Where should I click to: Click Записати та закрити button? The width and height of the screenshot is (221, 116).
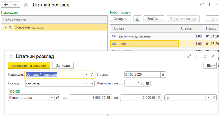click(29, 65)
